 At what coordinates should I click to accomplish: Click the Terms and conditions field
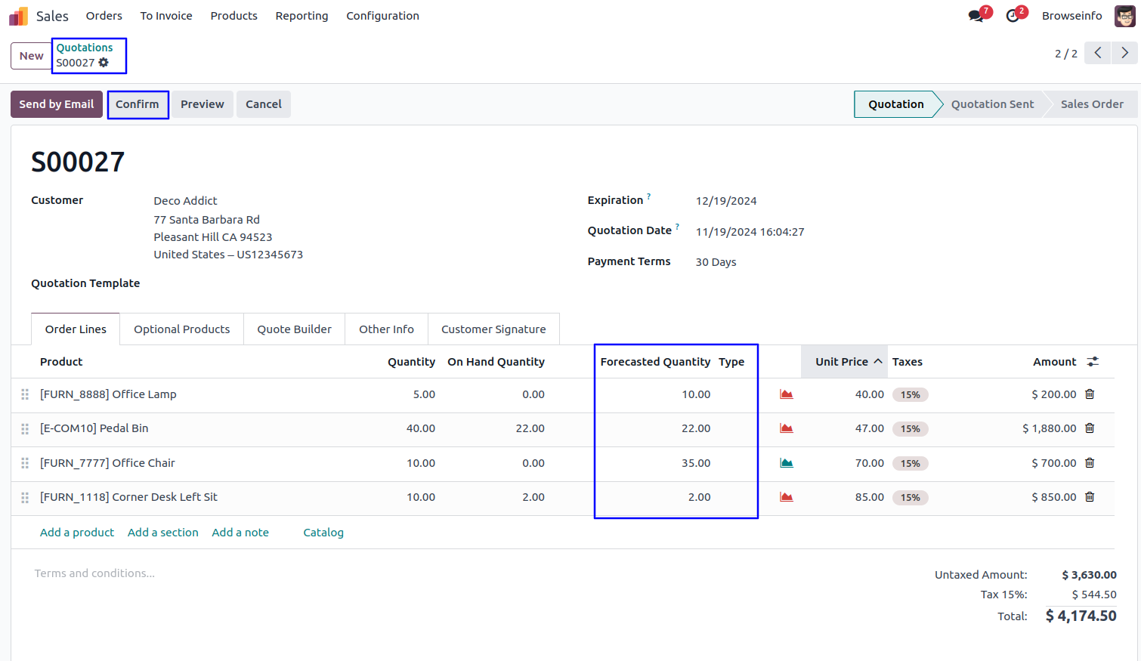94,573
